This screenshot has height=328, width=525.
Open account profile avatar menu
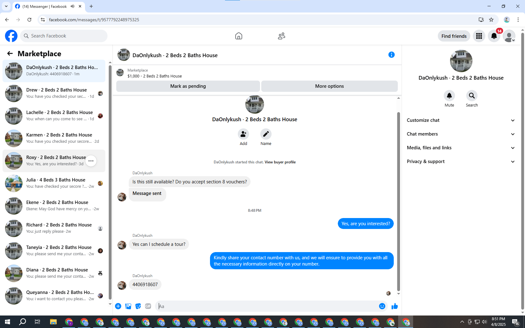tap(509, 36)
